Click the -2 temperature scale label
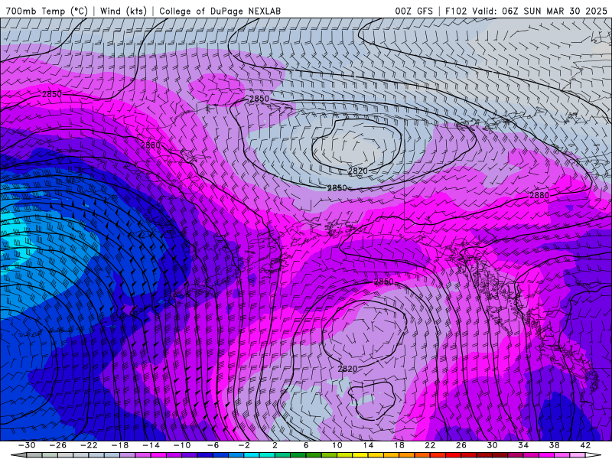The image size is (612, 459). (244, 445)
